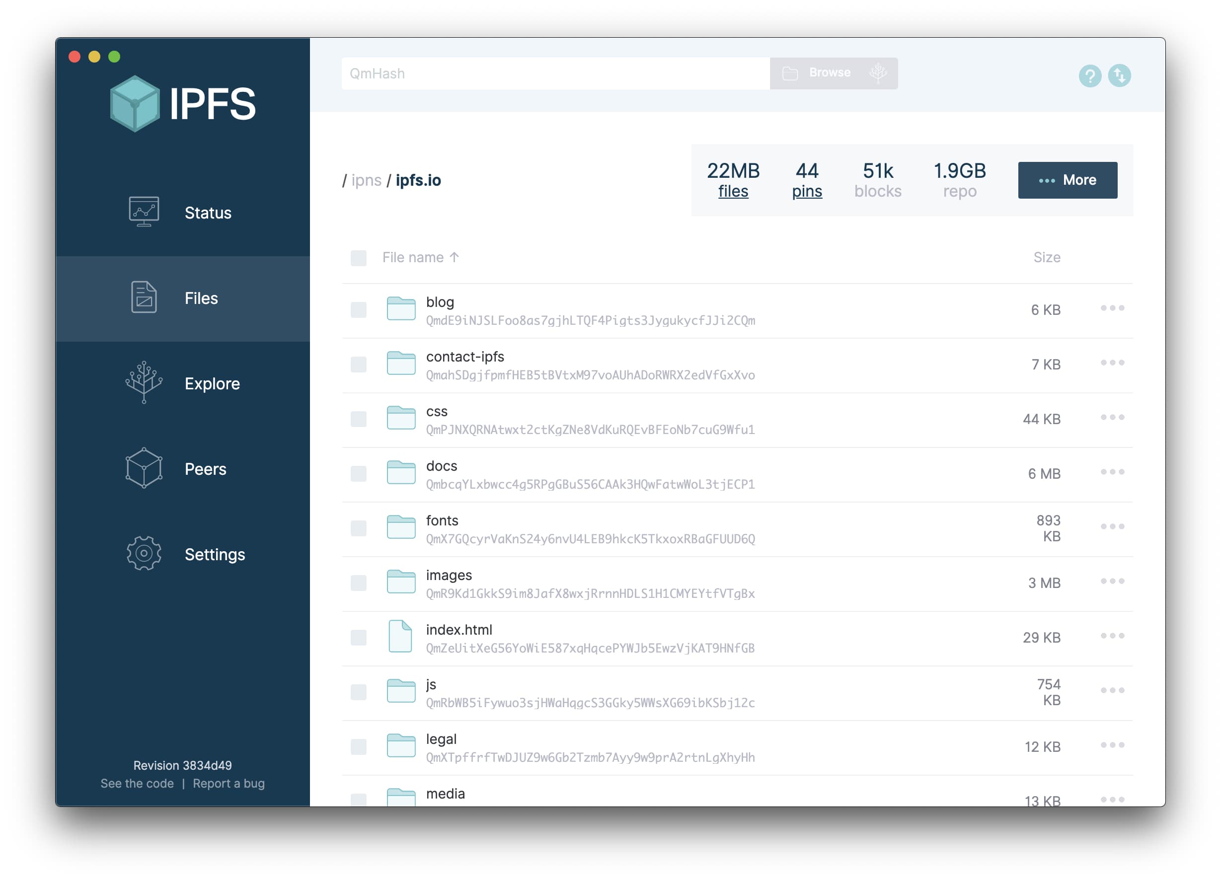Screen dimensions: 1221x880
Task: Click the help question mark icon
Action: pos(1091,76)
